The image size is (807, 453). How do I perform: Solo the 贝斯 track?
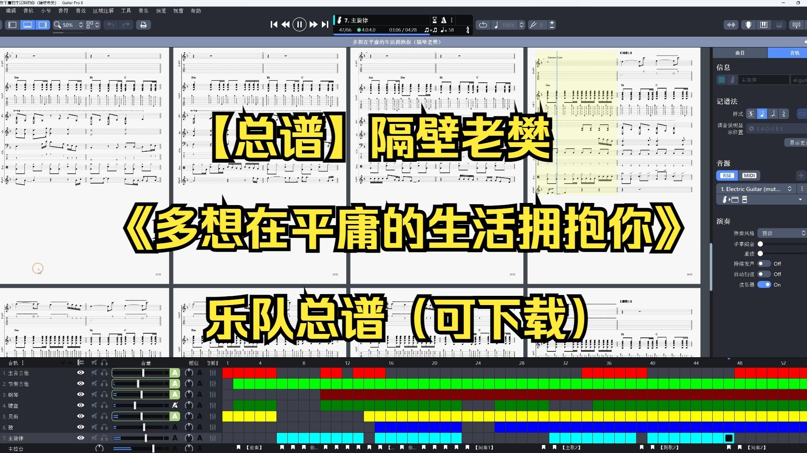(104, 416)
